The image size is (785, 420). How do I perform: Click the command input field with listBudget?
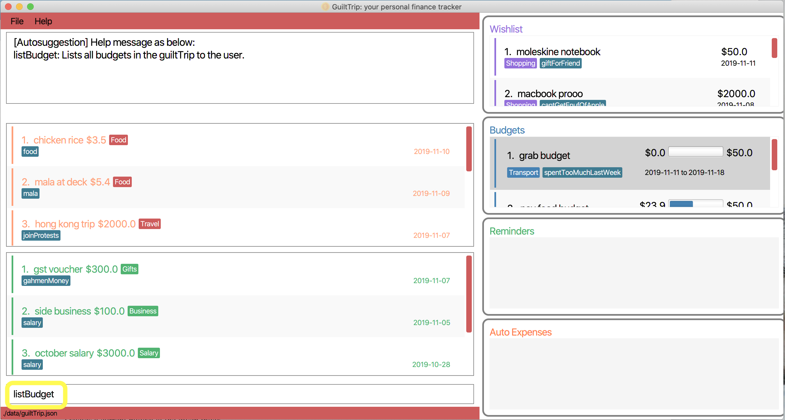(240, 394)
